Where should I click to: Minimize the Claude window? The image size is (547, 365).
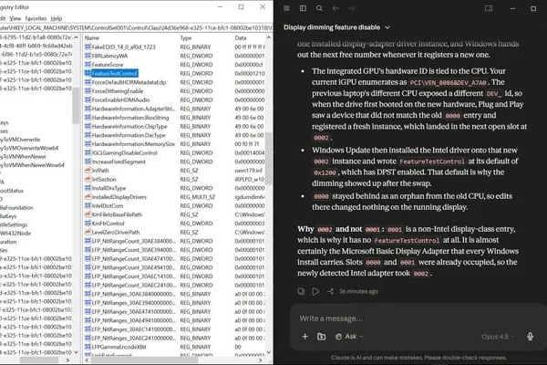click(x=512, y=8)
